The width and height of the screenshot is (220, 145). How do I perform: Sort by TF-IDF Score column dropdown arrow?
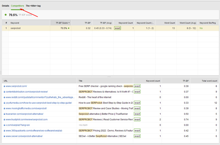click(x=69, y=23)
